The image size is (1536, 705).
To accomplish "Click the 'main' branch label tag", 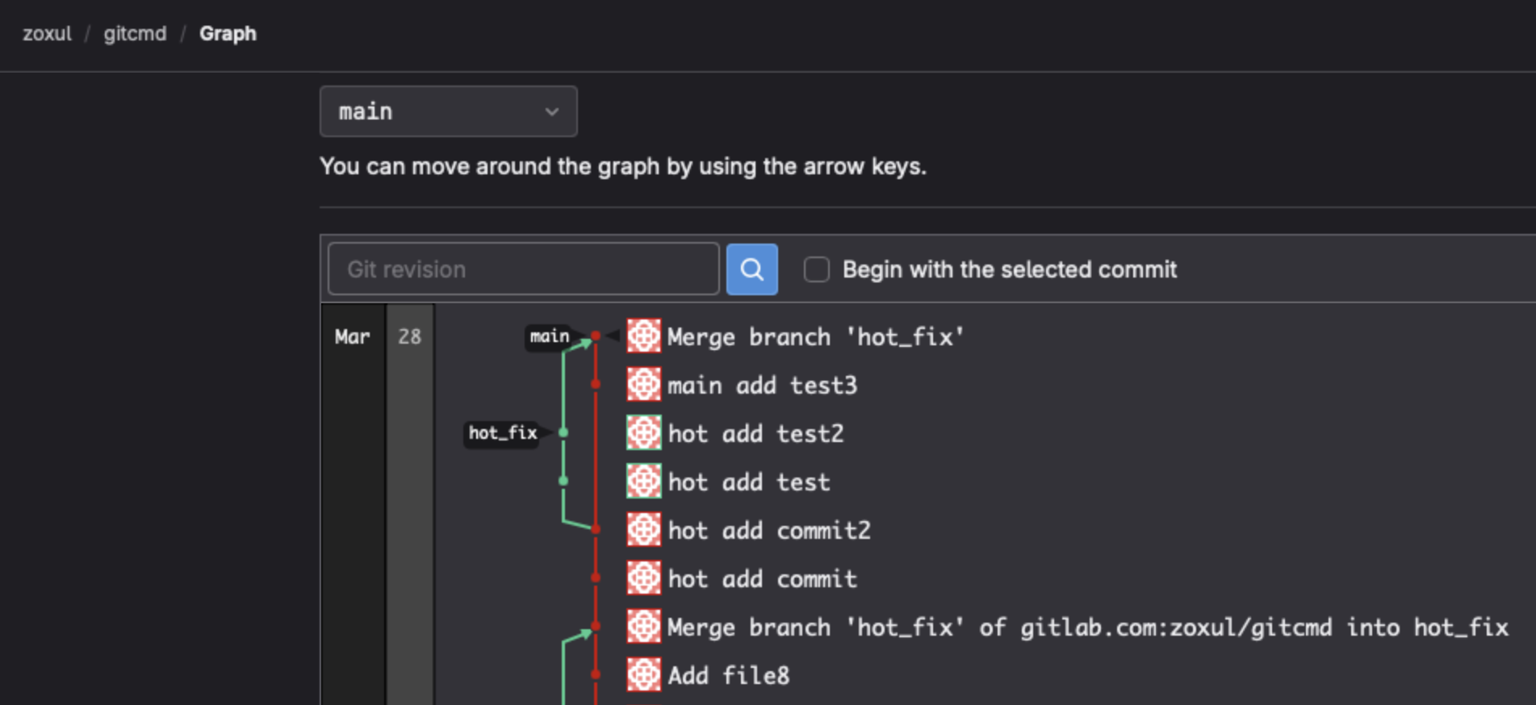I will click(549, 336).
